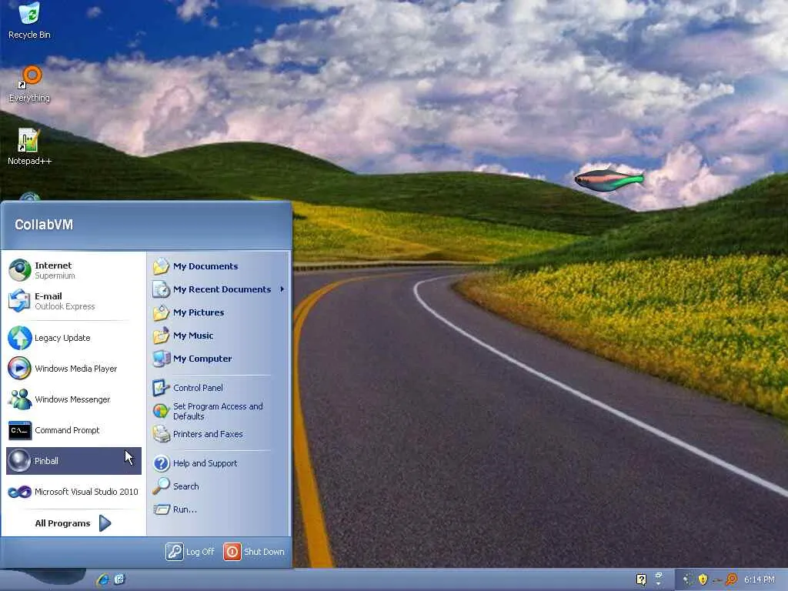Expand the All Programs list
Image resolution: width=788 pixels, height=591 pixels.
(x=73, y=523)
